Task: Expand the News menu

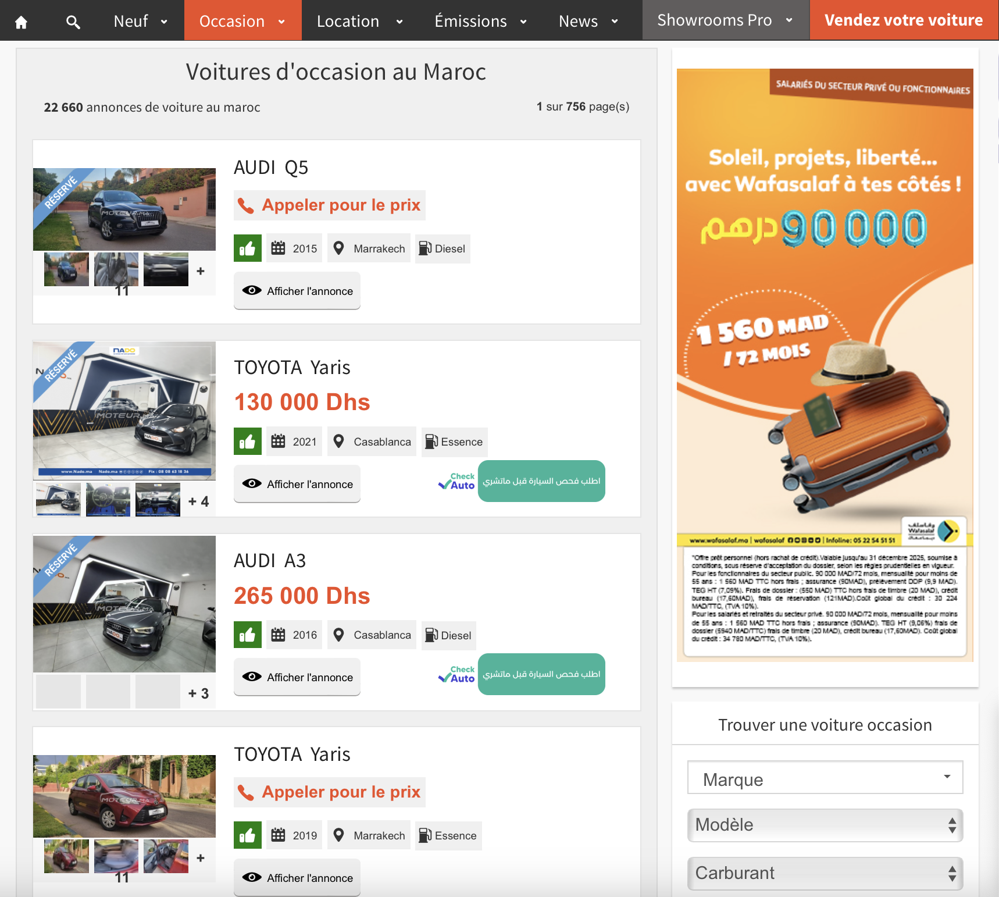Action: [x=588, y=21]
